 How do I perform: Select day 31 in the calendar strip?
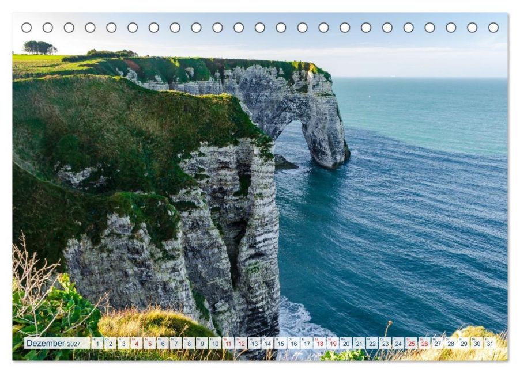point(490,344)
